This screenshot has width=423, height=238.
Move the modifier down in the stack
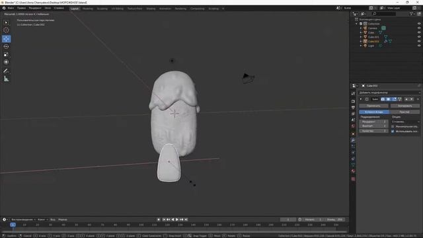coord(411,99)
